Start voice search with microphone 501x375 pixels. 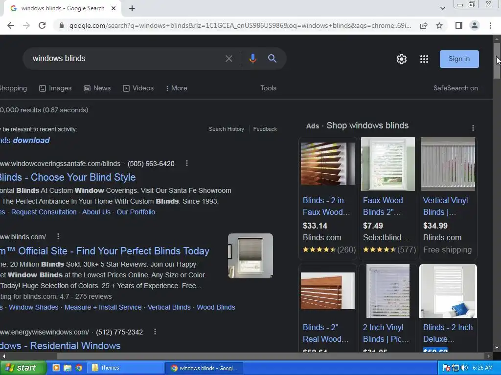pyautogui.click(x=253, y=59)
